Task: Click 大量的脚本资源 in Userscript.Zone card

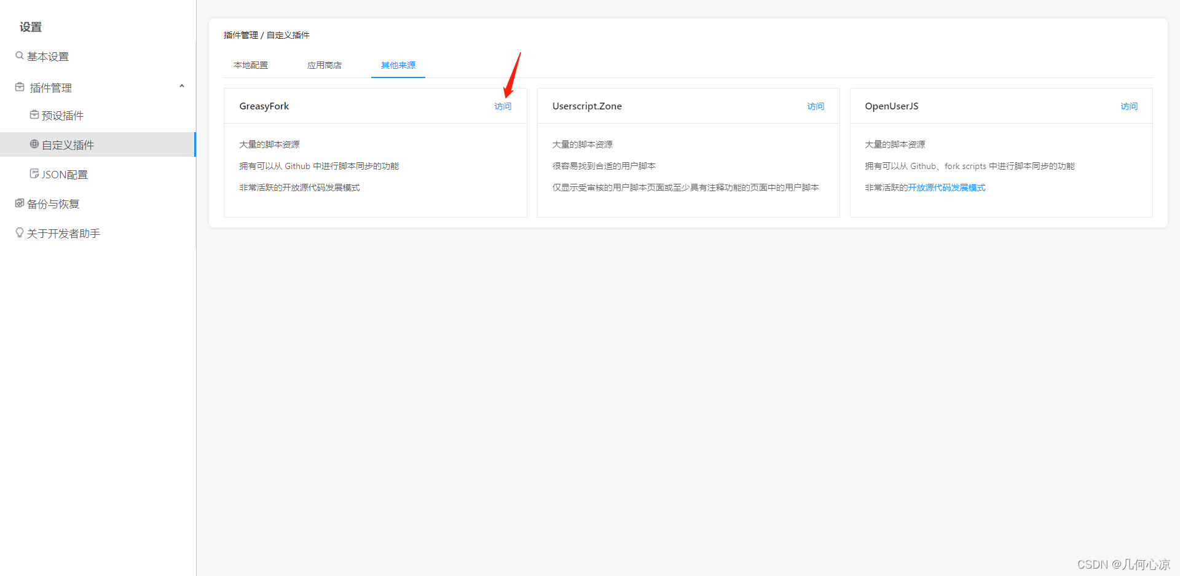Action: tap(582, 144)
